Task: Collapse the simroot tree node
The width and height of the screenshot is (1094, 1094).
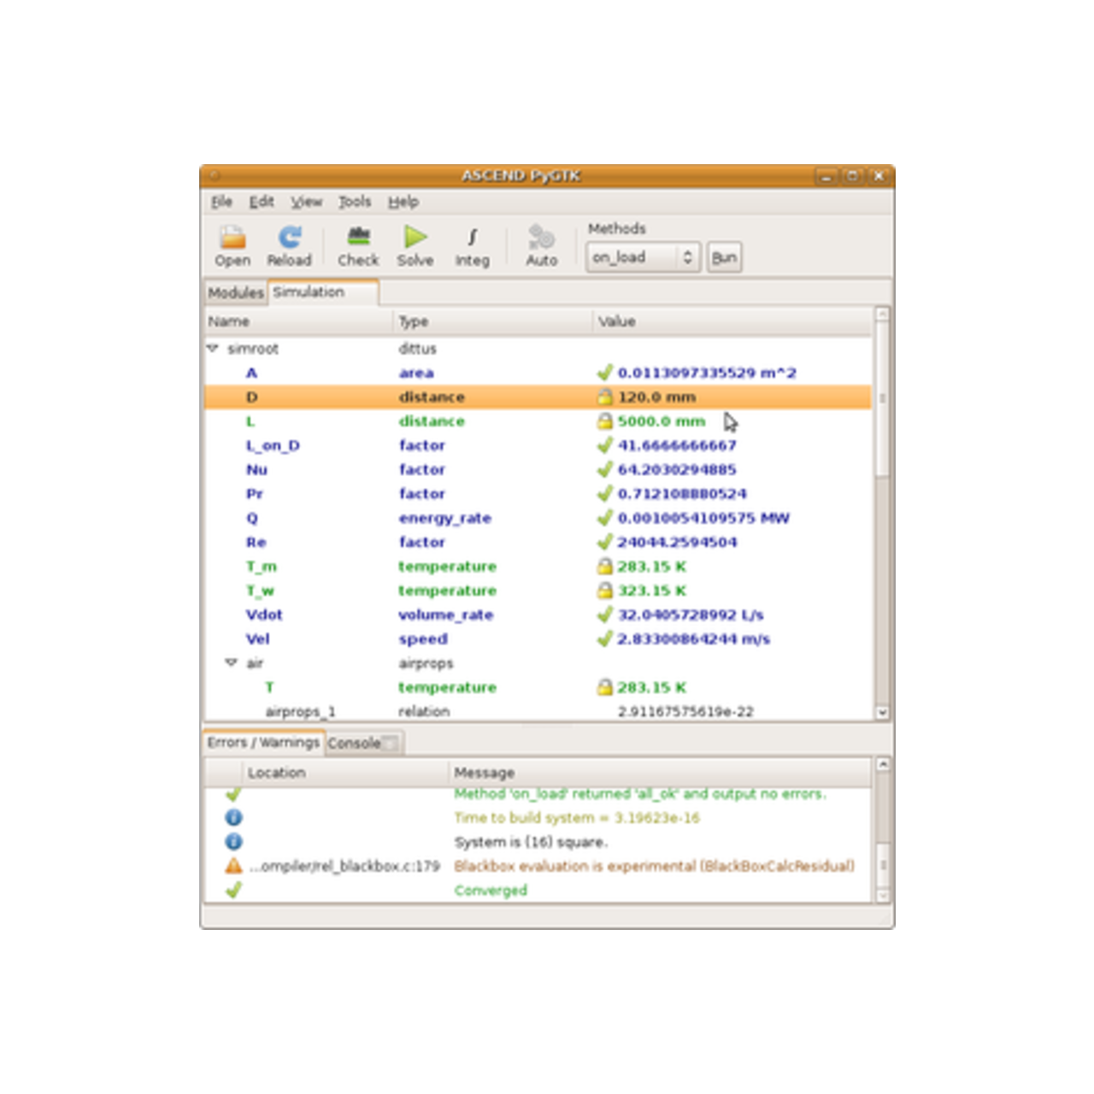Action: (213, 349)
